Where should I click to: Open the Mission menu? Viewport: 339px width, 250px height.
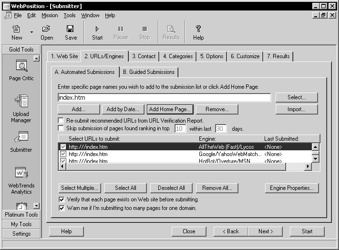[x=50, y=15]
